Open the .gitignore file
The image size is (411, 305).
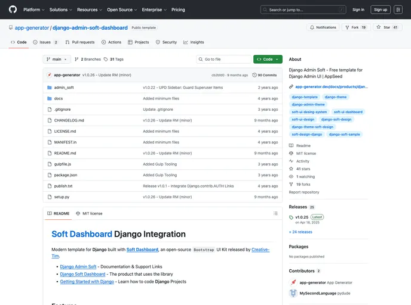(x=62, y=110)
